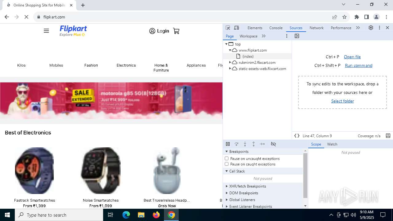
Task: Click the debugger pane scrollbar
Action: pyautogui.click(x=305, y=175)
